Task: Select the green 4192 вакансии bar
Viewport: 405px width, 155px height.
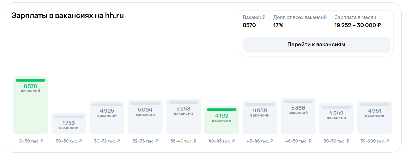Action: click(222, 120)
